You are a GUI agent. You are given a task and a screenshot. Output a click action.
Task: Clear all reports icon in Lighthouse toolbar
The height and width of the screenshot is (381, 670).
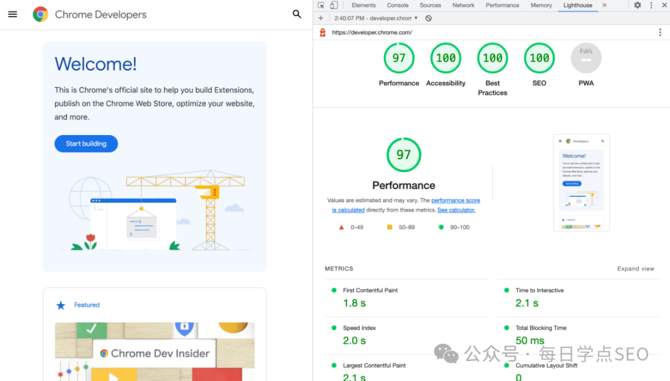click(428, 19)
